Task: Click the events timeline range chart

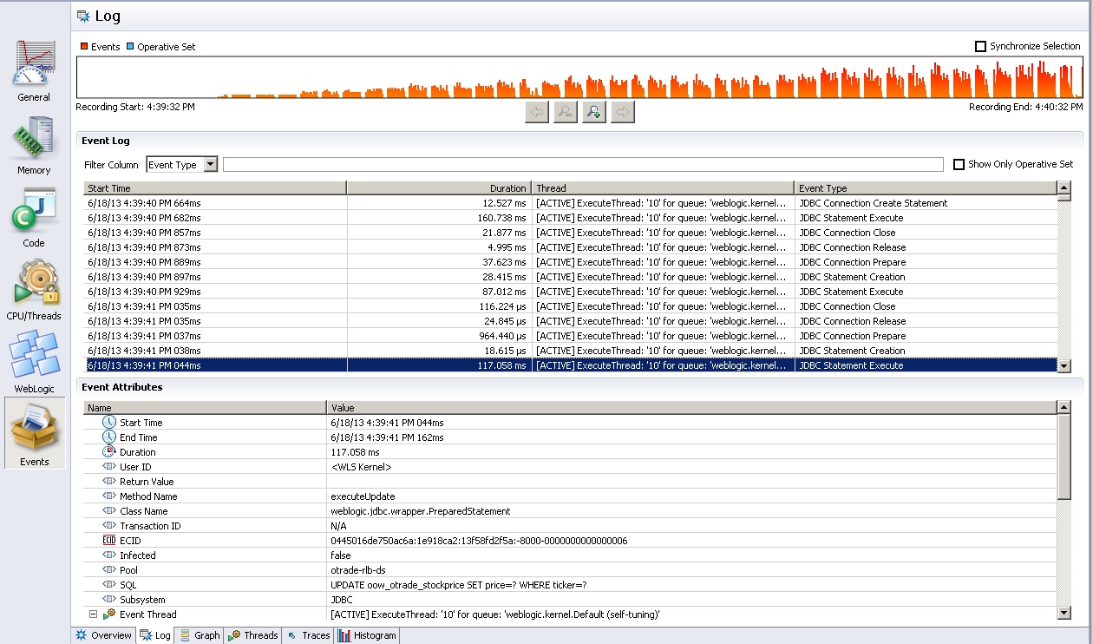Action: pos(579,78)
